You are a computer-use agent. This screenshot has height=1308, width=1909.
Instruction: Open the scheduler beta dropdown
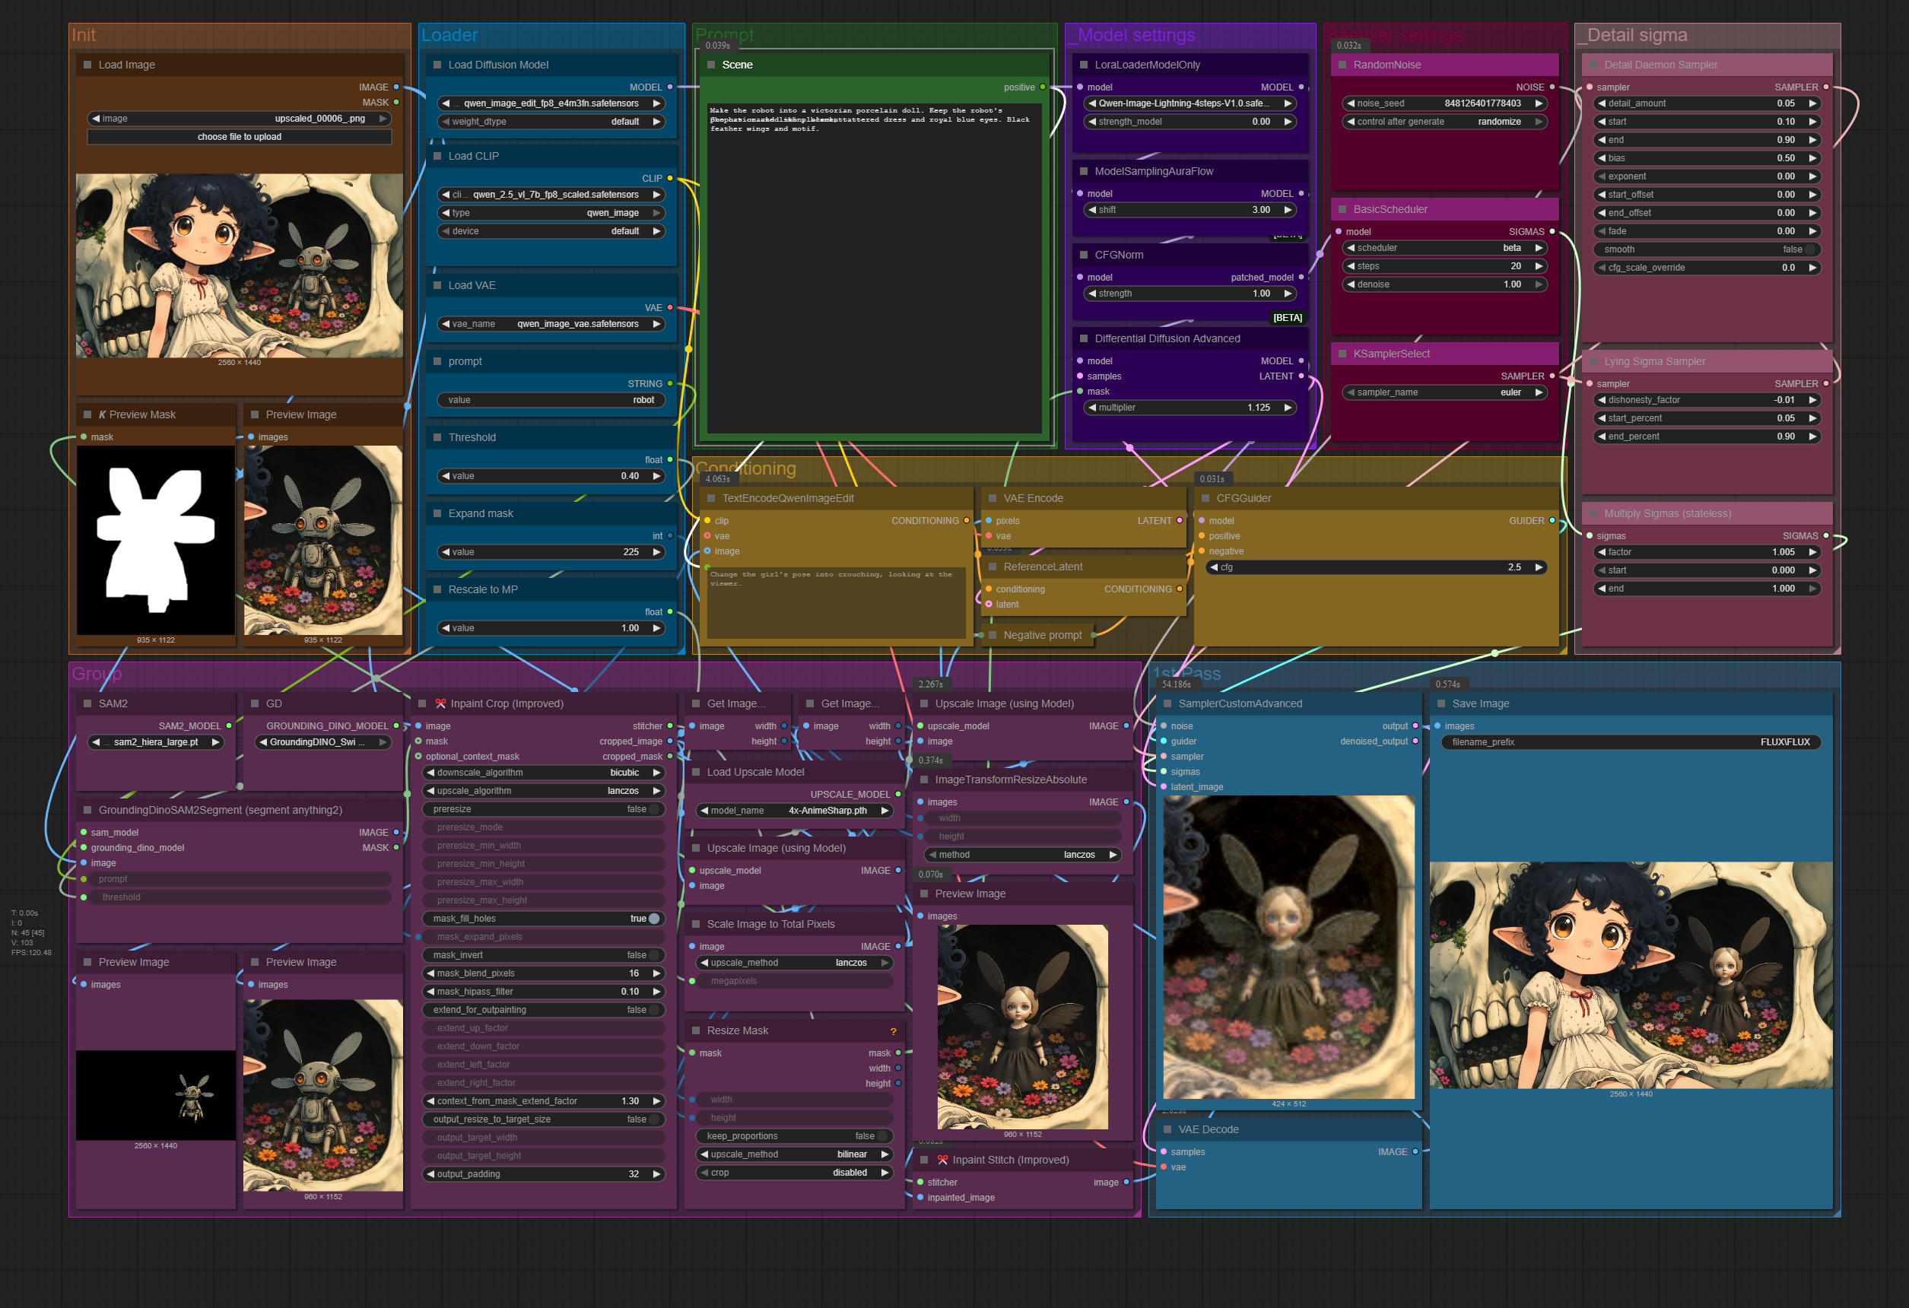click(1444, 248)
